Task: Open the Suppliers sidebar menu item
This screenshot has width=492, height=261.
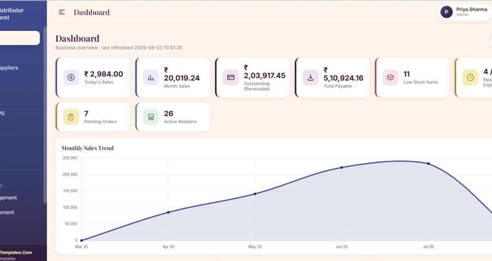Action: tap(9, 68)
